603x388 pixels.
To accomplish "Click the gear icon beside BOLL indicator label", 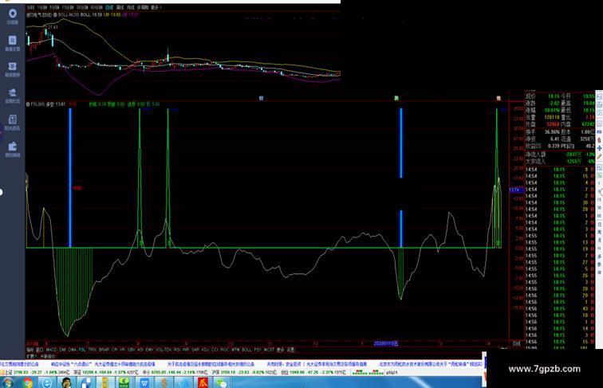I will (x=55, y=14).
